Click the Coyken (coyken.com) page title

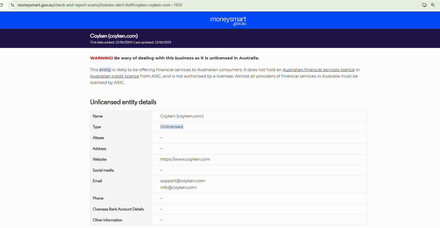(x=114, y=36)
